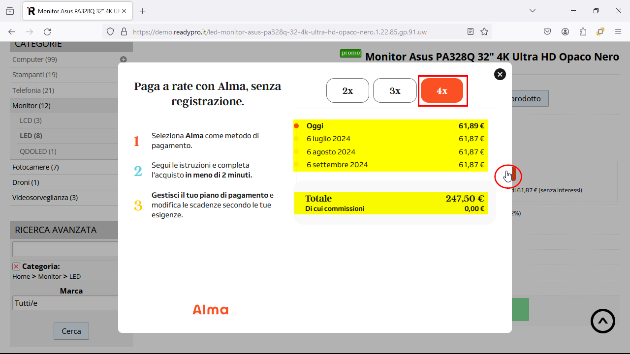Toggle reader view icon
This screenshot has height=354, width=630.
pos(471,31)
